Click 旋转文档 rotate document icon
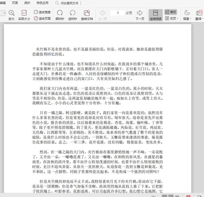The height and width of the screenshot is (197, 204). [87, 13]
